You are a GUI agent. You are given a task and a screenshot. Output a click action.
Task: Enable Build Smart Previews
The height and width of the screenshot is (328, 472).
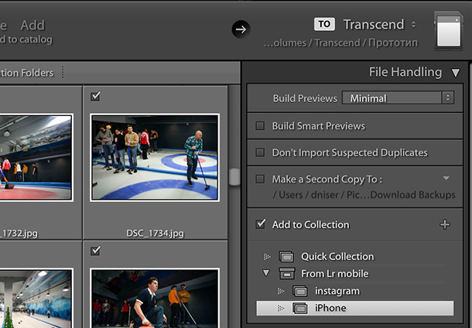(260, 125)
